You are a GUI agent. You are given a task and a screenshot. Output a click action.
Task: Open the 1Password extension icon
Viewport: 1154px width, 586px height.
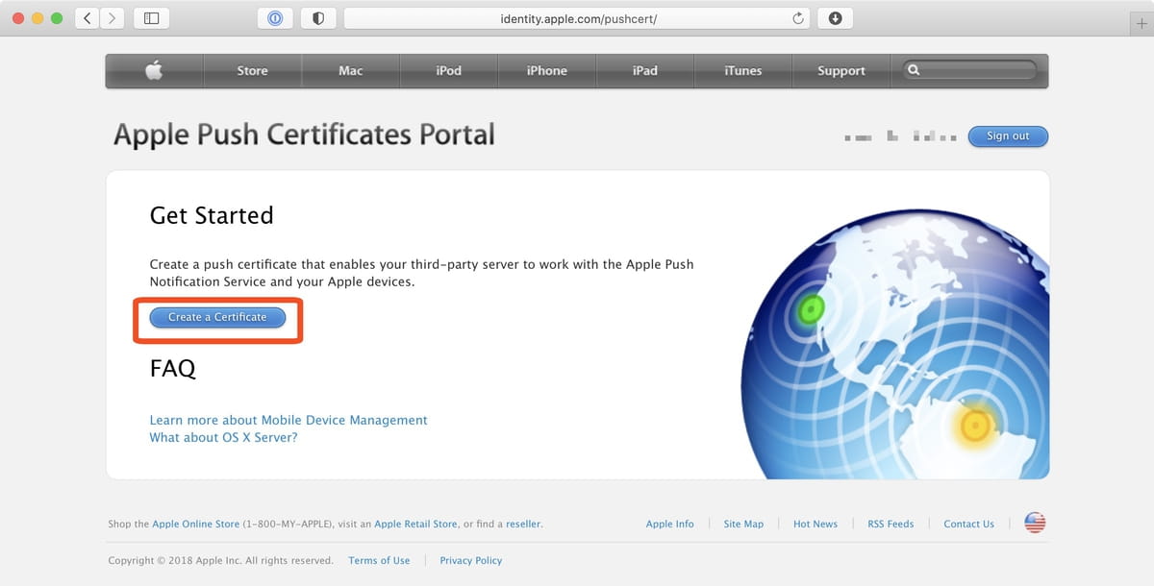275,18
